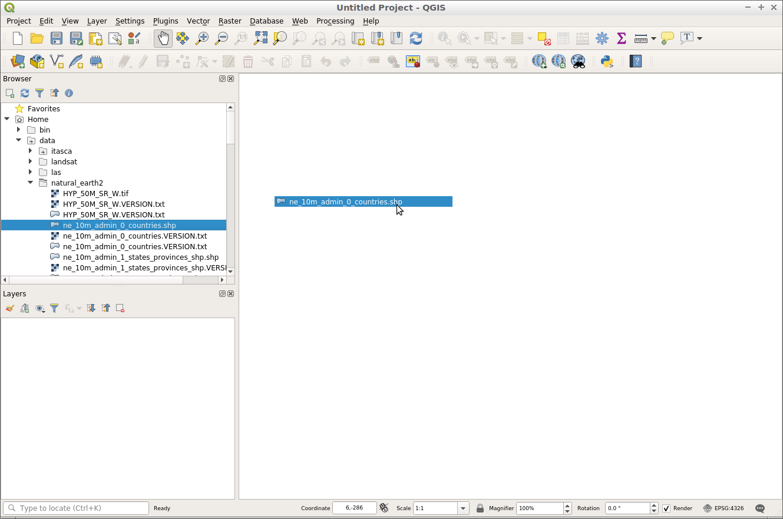The width and height of the screenshot is (783, 519).
Task: Click the Save Project As icon
Action: [x=76, y=38]
